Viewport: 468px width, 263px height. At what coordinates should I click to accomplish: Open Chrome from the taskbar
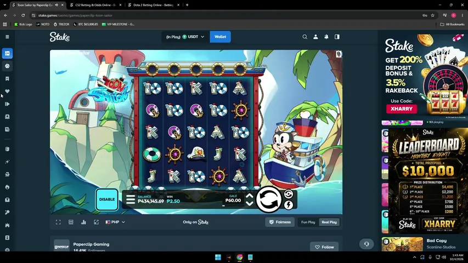239,257
